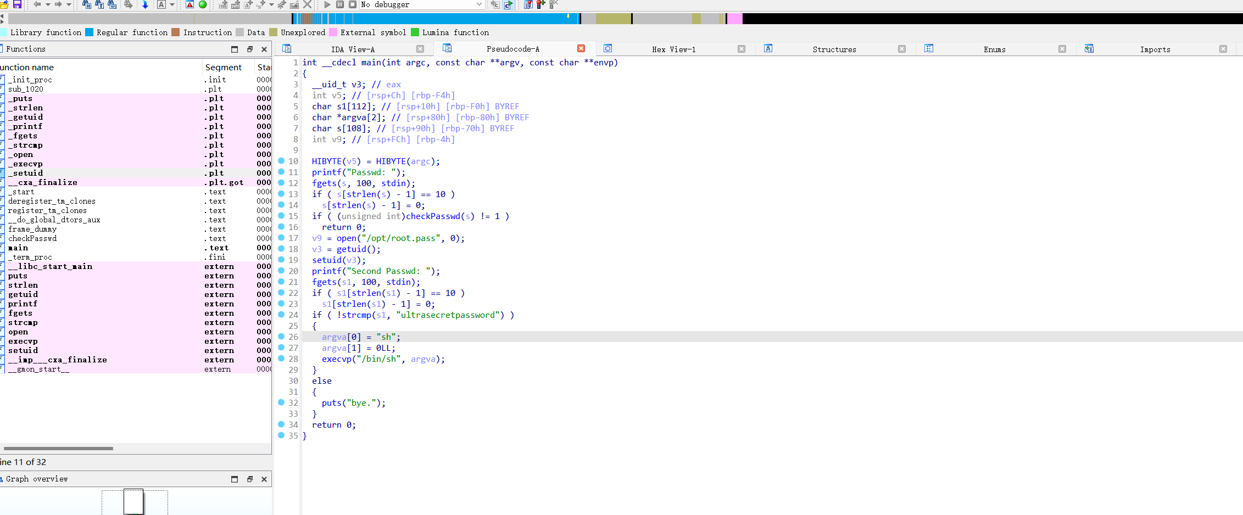Select the sub_1020 function row
The width and height of the screenshot is (1243, 515).
(x=136, y=89)
